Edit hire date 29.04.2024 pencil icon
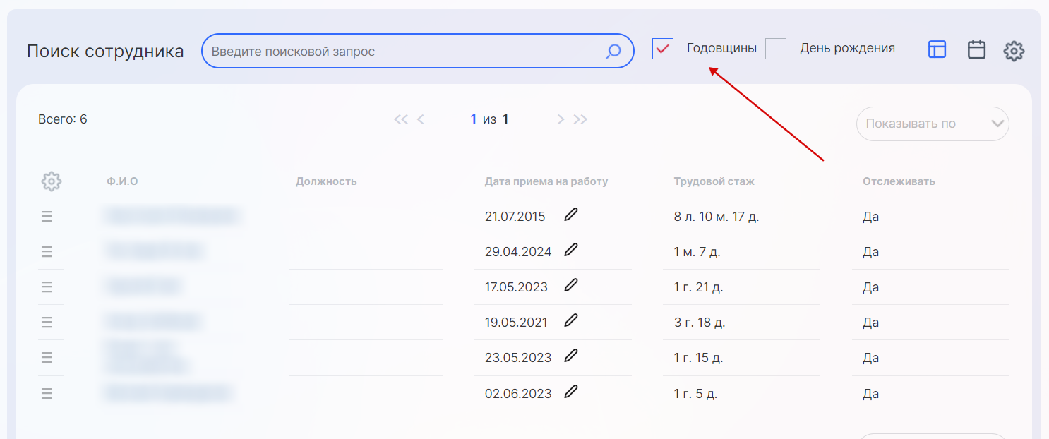Viewport: 1049px width, 439px height. [571, 250]
